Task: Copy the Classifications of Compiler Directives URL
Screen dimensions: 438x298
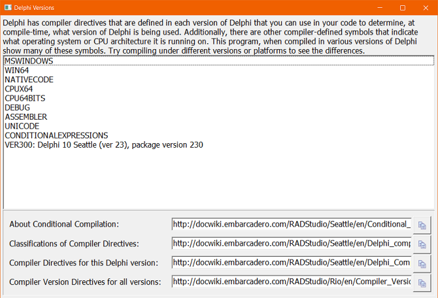Action: 422,244
